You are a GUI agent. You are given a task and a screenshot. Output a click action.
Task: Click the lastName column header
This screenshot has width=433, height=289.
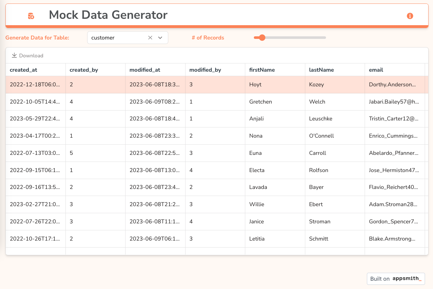point(321,70)
